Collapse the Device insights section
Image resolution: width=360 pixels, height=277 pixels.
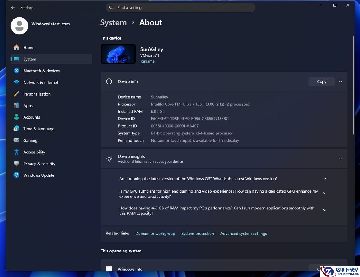point(340,159)
